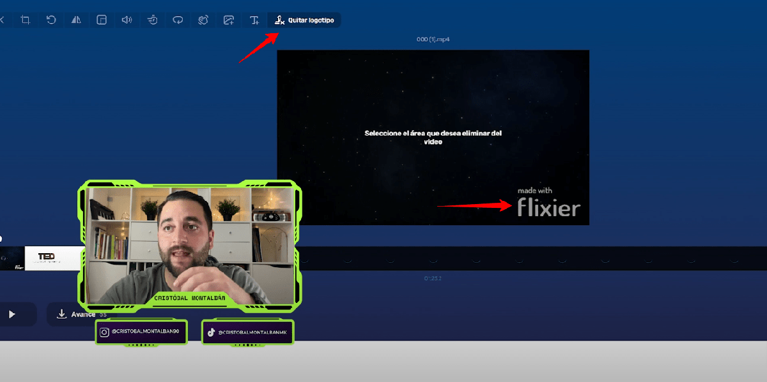Image resolution: width=767 pixels, height=382 pixels.
Task: Open the audio volume tool
Action: 127,20
